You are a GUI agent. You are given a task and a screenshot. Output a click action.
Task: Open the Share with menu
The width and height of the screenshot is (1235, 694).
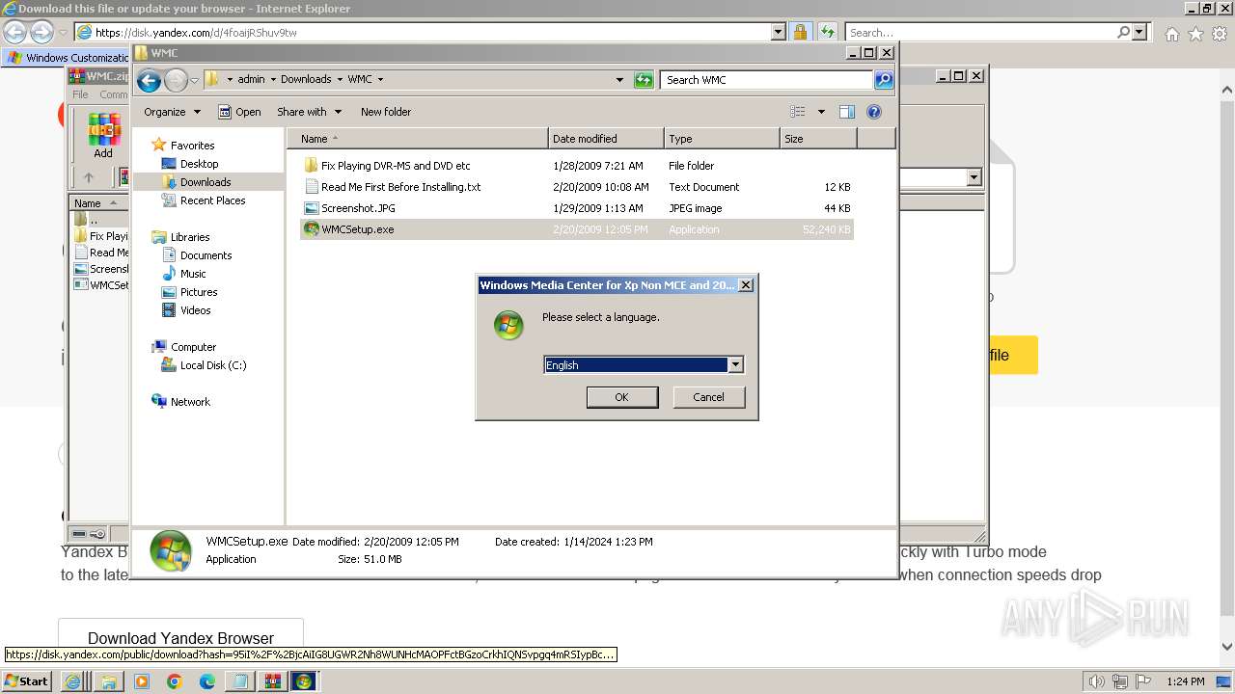(x=309, y=112)
